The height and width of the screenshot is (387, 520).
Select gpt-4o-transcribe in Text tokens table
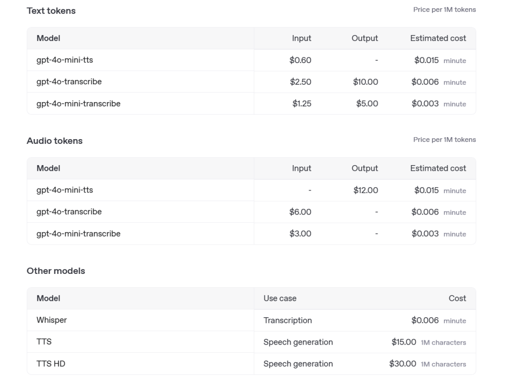click(x=69, y=81)
